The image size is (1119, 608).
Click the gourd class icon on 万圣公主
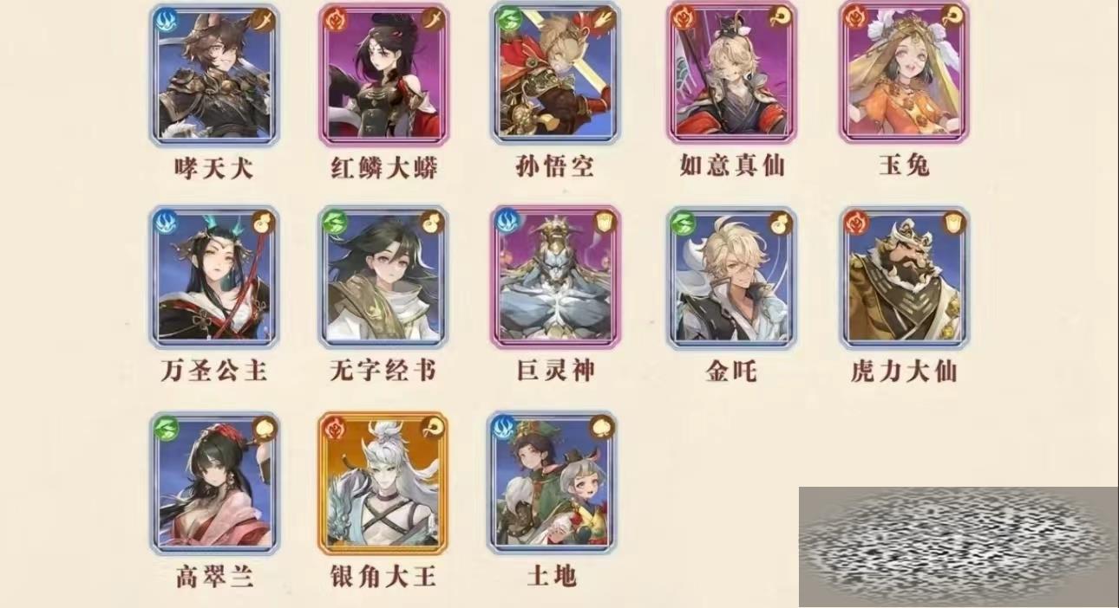pyautogui.click(x=261, y=223)
